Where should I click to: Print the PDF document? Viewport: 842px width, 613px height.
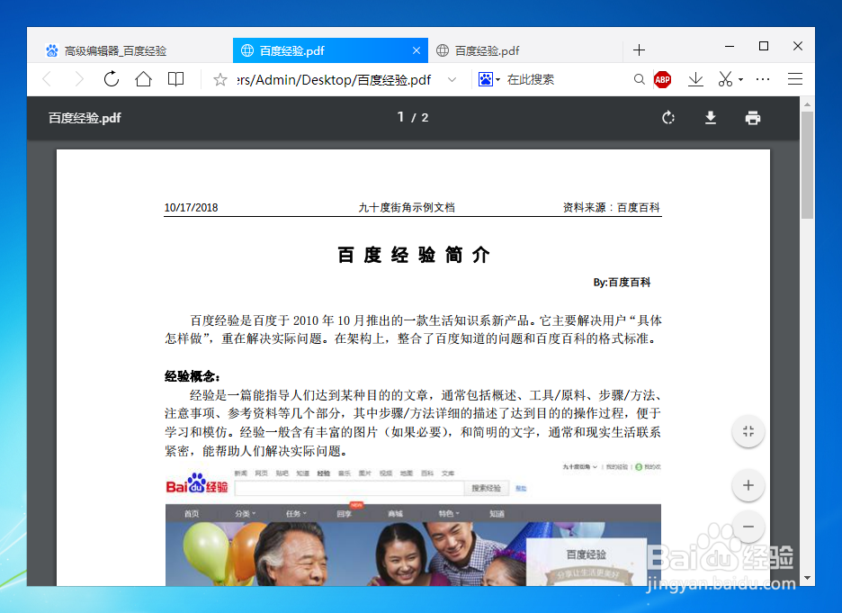point(753,118)
